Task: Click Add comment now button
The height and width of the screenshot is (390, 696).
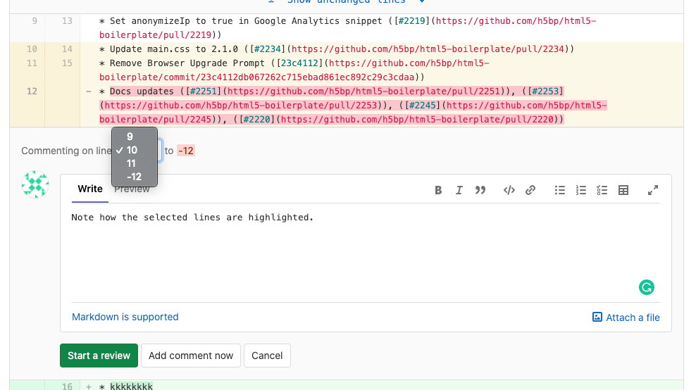Action: click(191, 356)
